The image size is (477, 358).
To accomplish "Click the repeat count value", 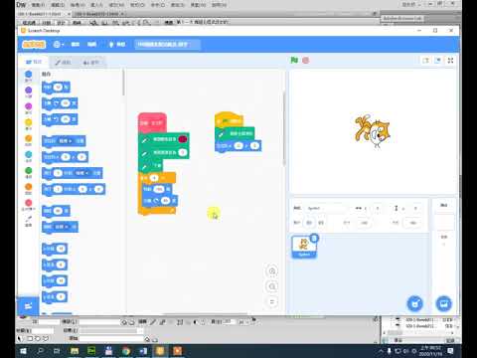I will pyautogui.click(x=154, y=178).
